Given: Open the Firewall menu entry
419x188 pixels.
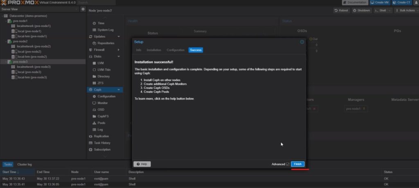Looking at the screenshot, I should 99,50.
